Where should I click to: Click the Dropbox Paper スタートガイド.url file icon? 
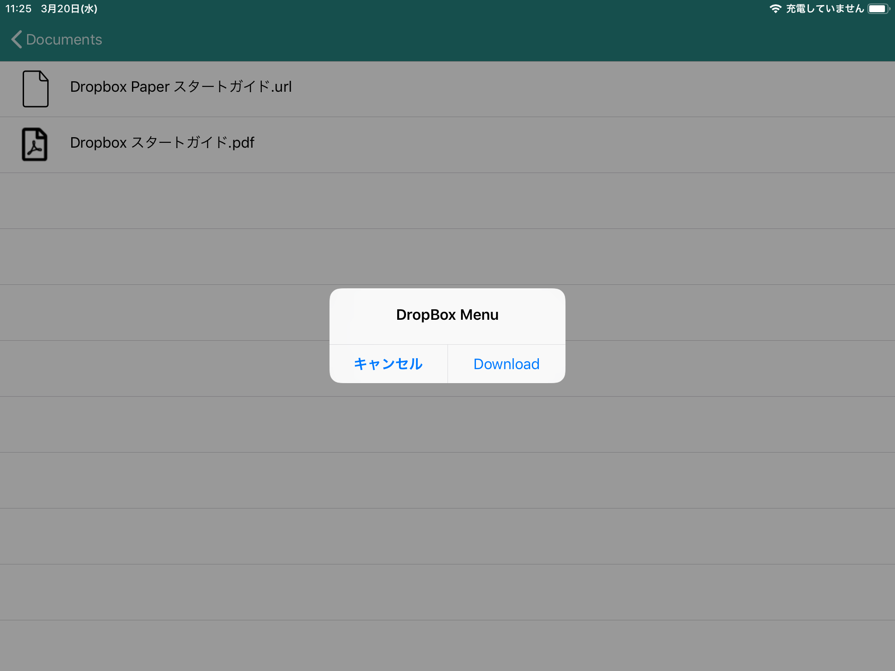click(35, 87)
